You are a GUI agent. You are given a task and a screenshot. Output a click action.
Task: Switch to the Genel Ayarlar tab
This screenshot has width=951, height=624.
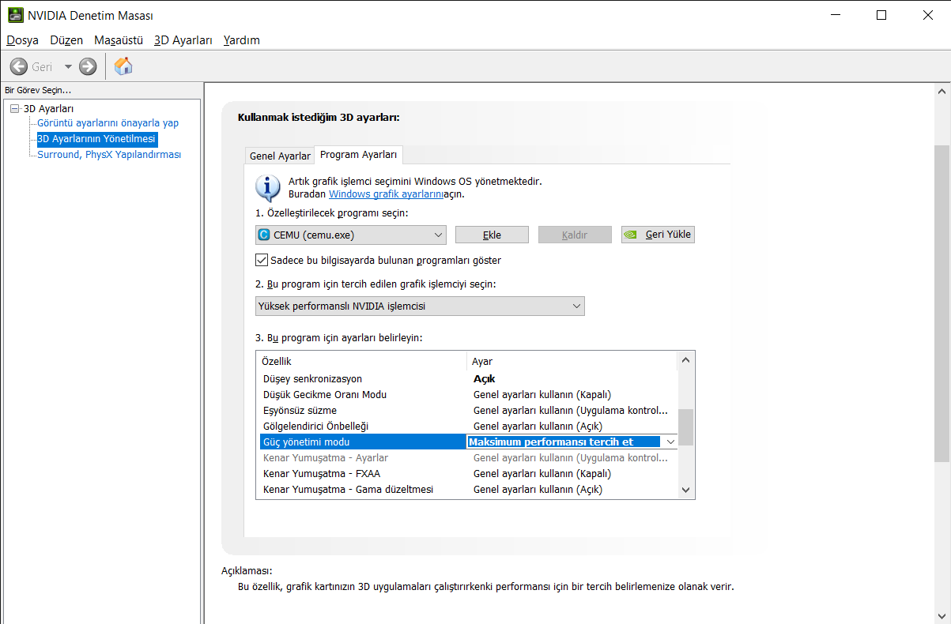coord(280,156)
